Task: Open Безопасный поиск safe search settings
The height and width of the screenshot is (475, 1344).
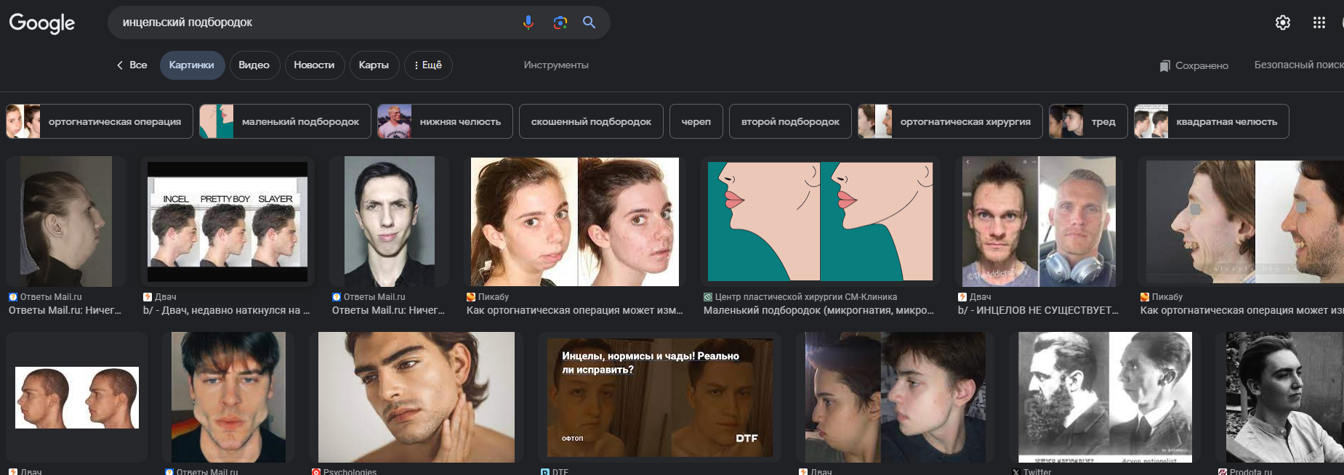Action: (1298, 65)
